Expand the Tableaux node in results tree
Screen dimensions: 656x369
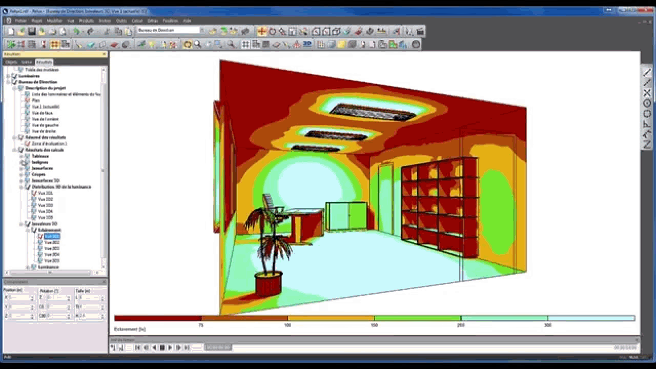click(x=22, y=156)
